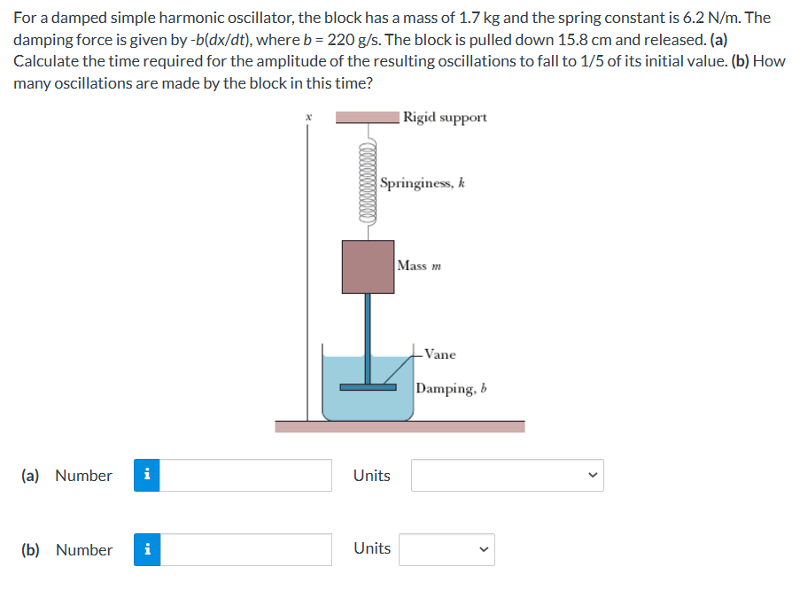
Task: Open the Units dropdown for part (b)
Action: pyautogui.click(x=446, y=549)
